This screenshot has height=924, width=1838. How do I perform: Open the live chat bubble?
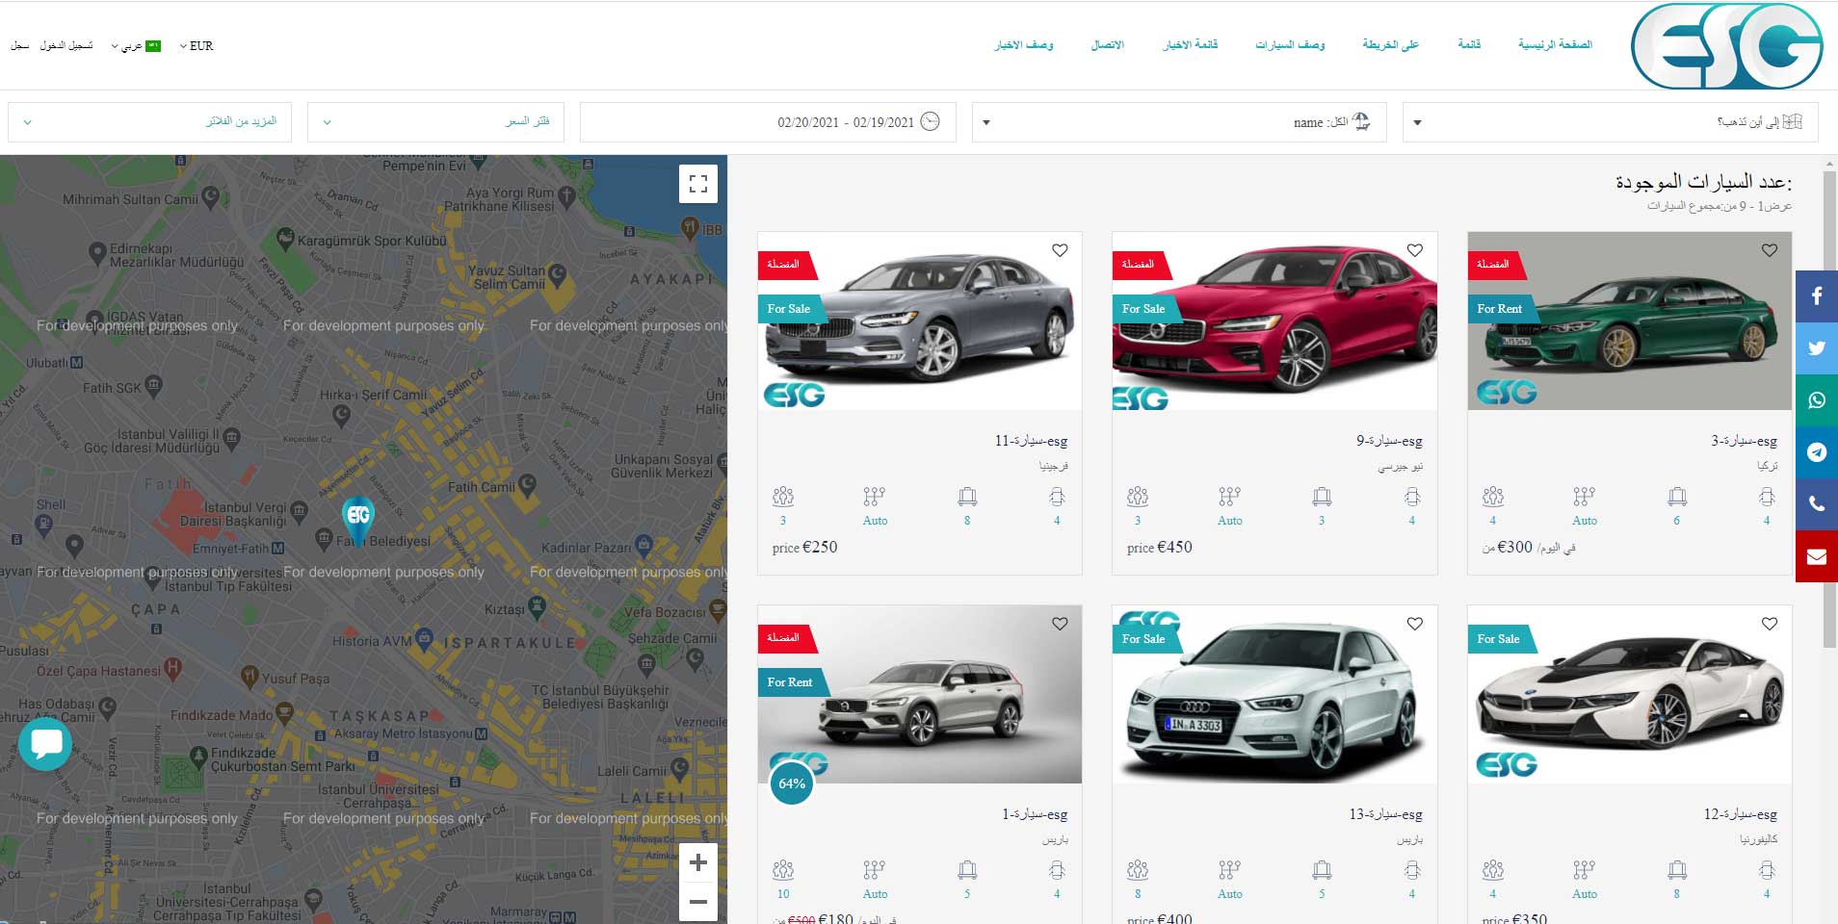pos(45,743)
